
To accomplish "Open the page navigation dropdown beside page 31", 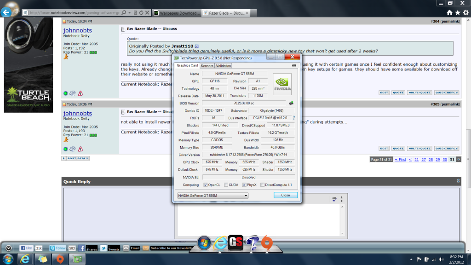I will [x=459, y=159].
